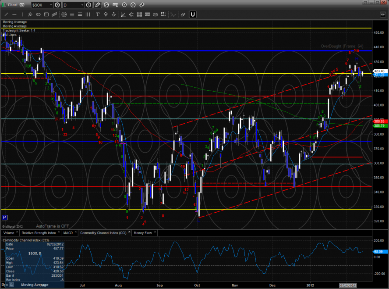
Task: Open the window options menu button
Action: 365,2
